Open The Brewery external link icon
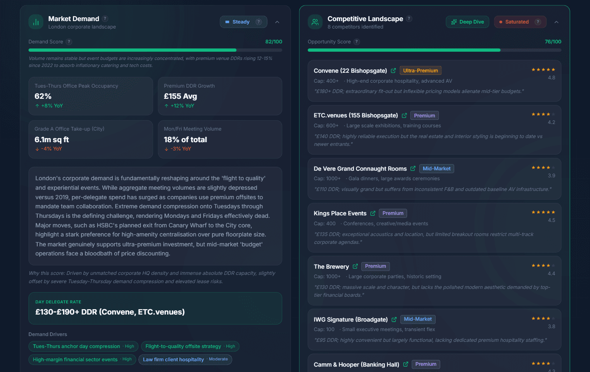The height and width of the screenshot is (372, 590). pyautogui.click(x=355, y=267)
